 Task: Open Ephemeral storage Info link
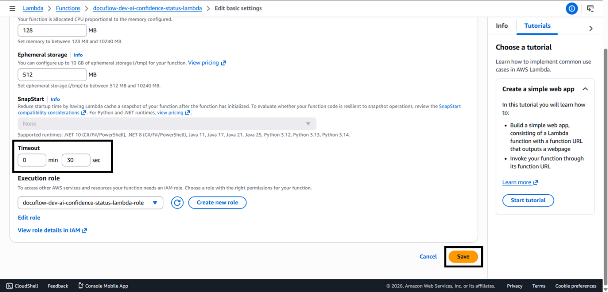78,55
